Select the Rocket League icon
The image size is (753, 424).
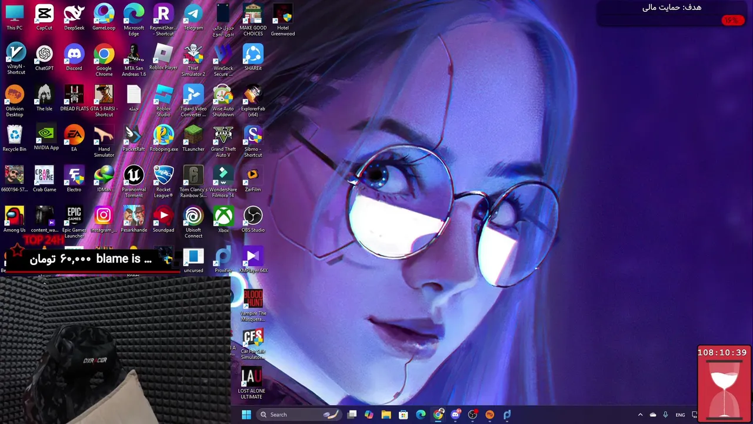click(x=164, y=181)
